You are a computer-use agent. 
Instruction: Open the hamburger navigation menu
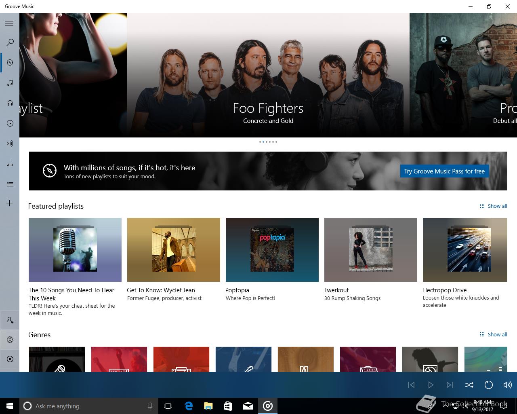[x=9, y=23]
